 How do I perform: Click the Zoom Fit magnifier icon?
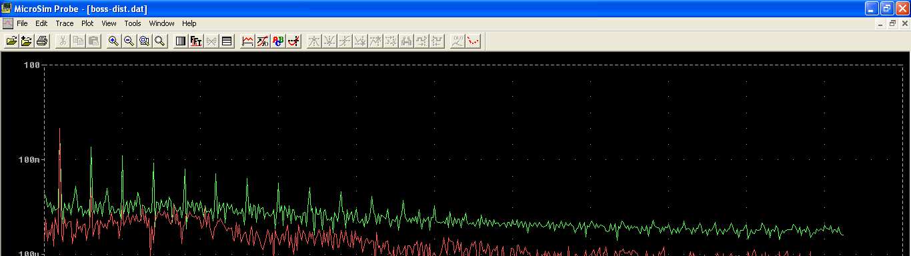[160, 41]
